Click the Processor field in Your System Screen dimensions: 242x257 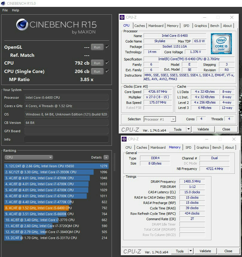66,98
